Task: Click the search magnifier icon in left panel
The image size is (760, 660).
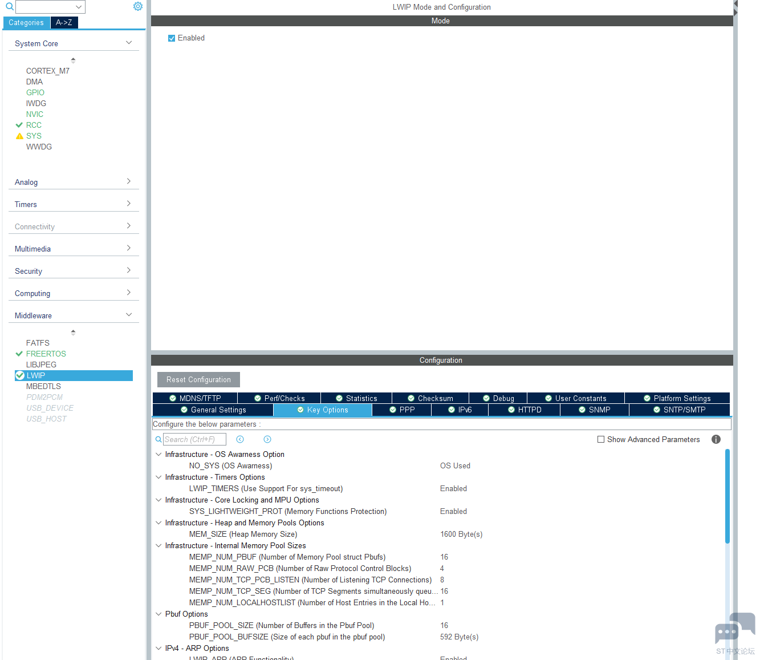Action: pos(9,6)
